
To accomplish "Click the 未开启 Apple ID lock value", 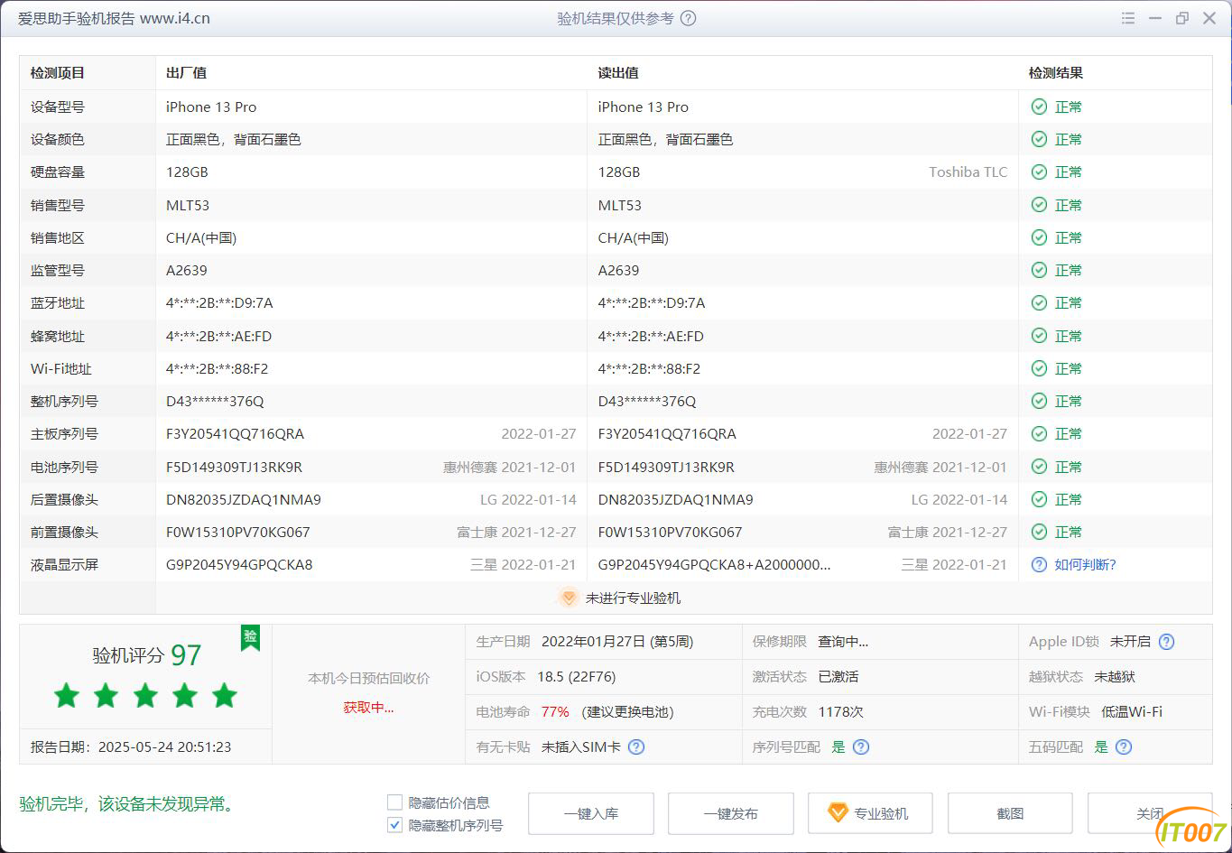I will coord(1130,642).
